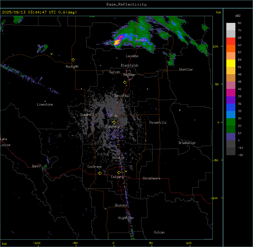Click the yellow diamond marker between Olds and Didsbury

(x=114, y=122)
